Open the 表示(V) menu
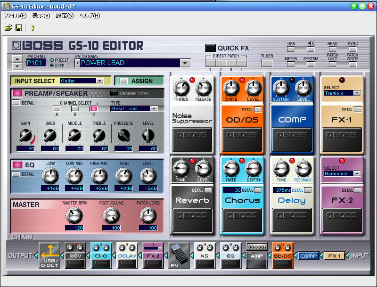377x287 pixels. (41, 16)
